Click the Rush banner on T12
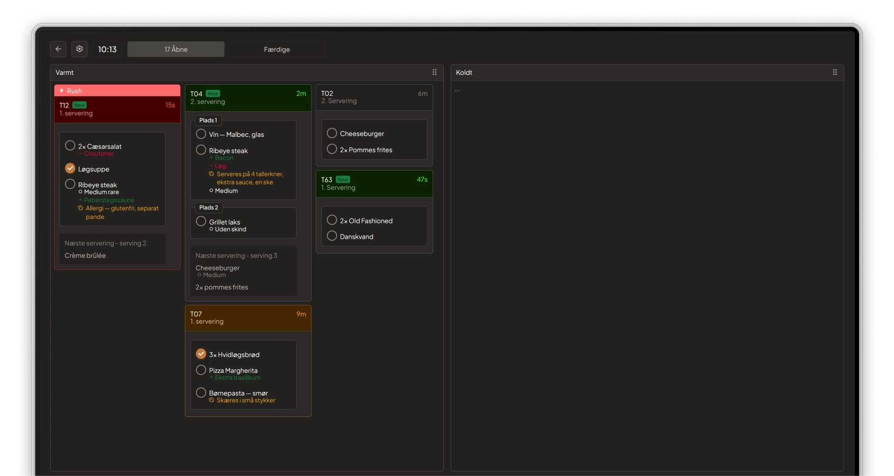This screenshot has width=894, height=476. (x=117, y=91)
